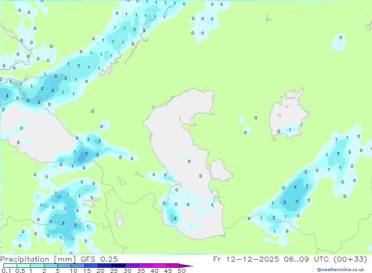
Task: Click legend label 35
Action: tap(141, 271)
